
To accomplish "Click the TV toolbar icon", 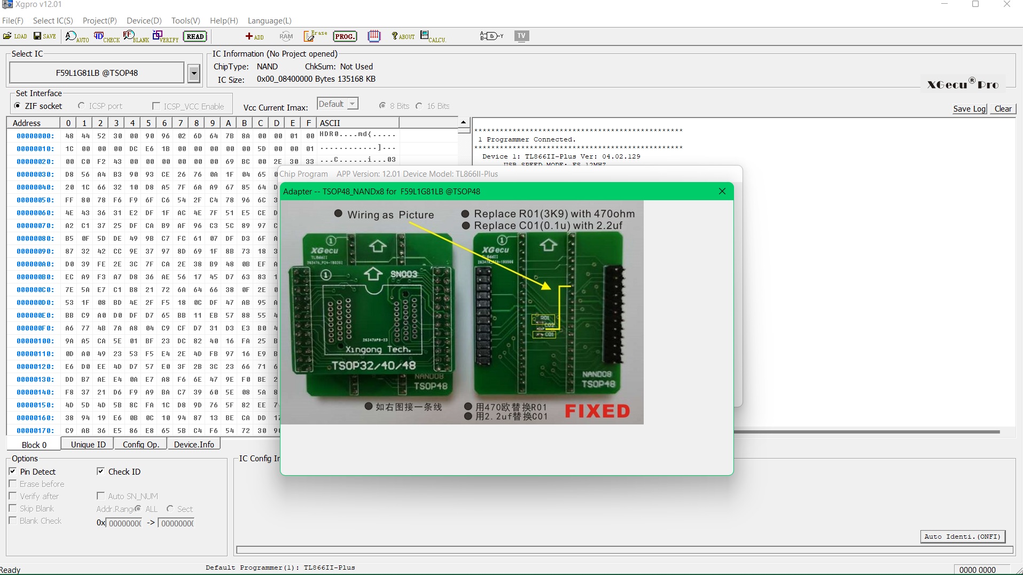I will pos(521,36).
